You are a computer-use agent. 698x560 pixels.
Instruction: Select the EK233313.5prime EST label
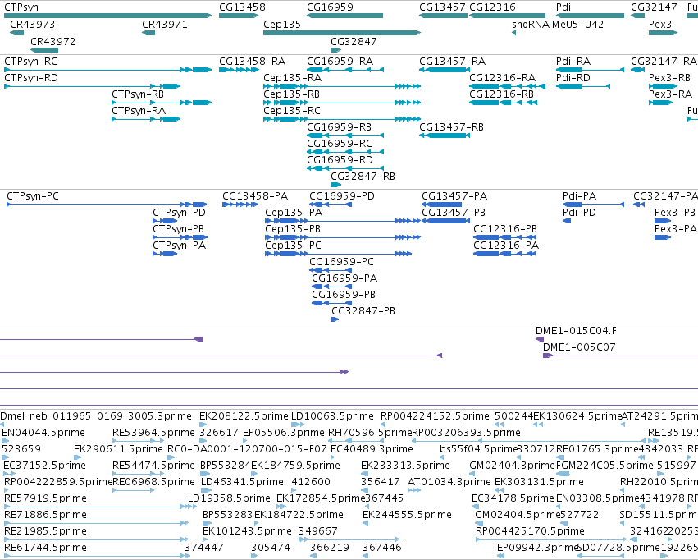point(405,466)
